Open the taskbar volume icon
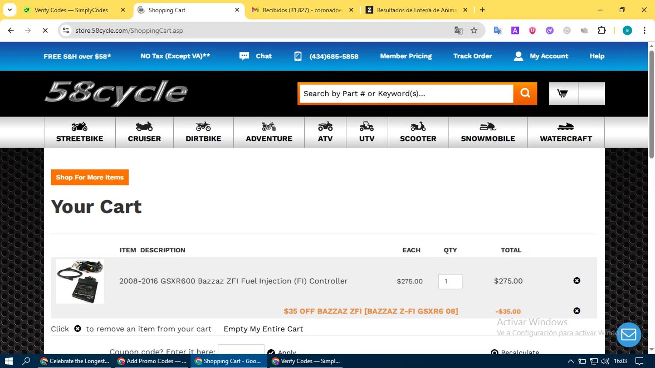Screen dimensions: 655x368 click(605, 361)
